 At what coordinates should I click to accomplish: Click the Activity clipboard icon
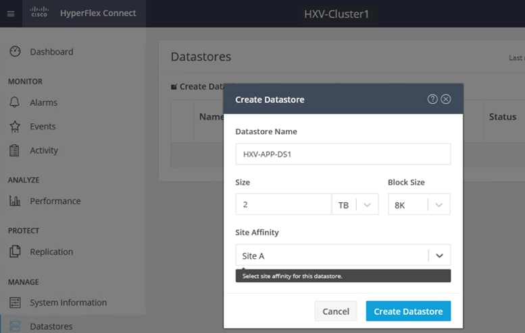click(15, 150)
